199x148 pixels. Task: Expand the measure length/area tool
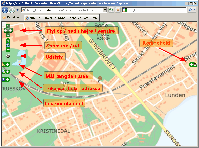point(6,65)
